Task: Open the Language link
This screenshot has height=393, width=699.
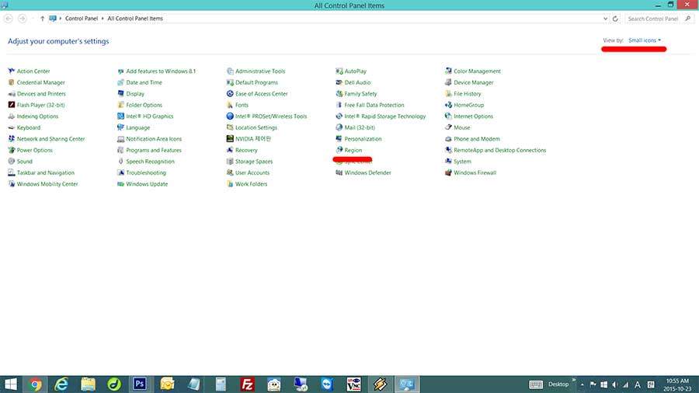Action: tap(137, 128)
